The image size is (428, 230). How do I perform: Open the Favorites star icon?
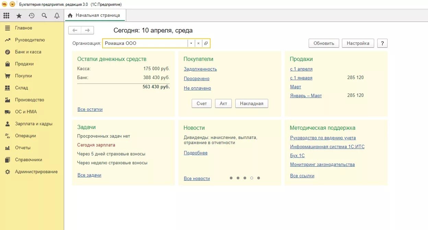tap(19, 15)
